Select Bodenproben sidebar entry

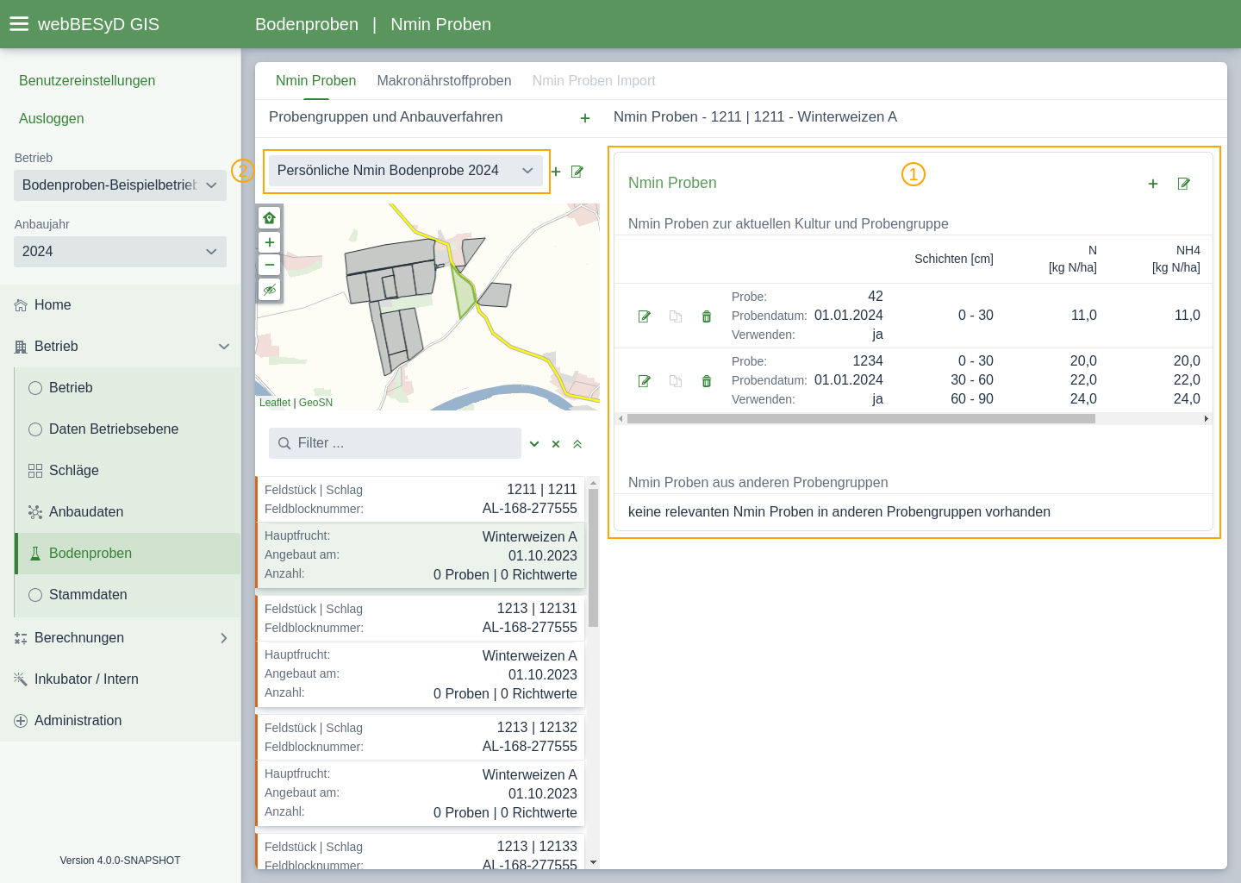[128, 554]
